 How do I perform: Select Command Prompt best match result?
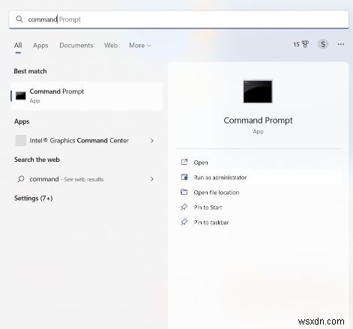click(x=87, y=96)
